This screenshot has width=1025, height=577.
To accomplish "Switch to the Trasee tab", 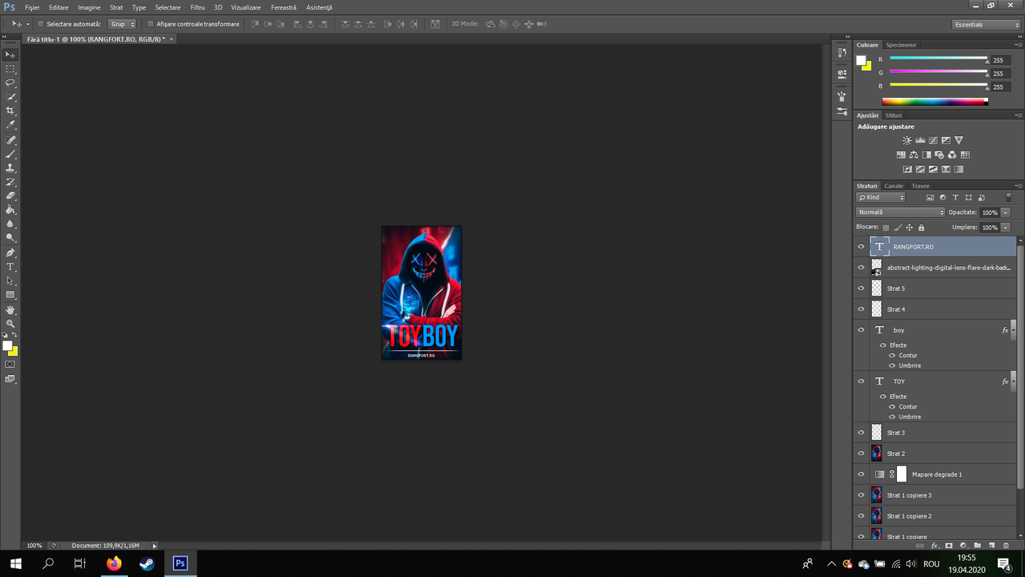I will click(921, 186).
